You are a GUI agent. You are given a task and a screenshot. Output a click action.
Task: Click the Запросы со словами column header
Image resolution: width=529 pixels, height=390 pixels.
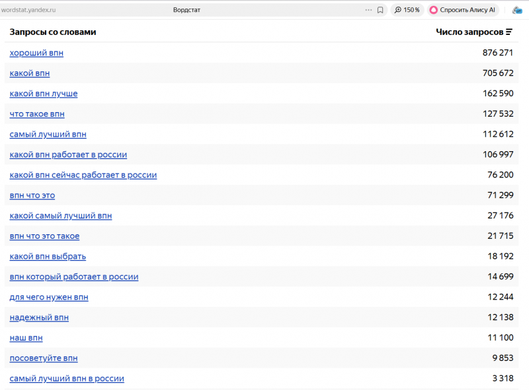[x=53, y=32]
